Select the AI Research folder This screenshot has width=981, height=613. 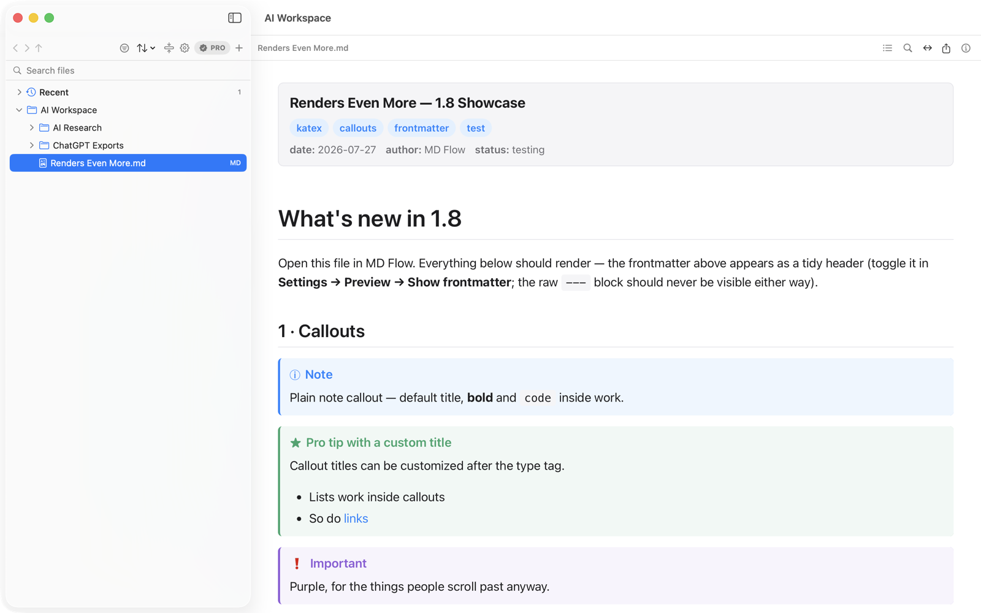tap(128, 128)
